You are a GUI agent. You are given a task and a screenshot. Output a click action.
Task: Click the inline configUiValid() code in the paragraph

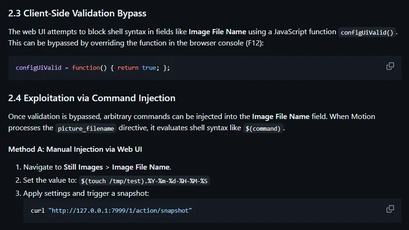click(367, 32)
